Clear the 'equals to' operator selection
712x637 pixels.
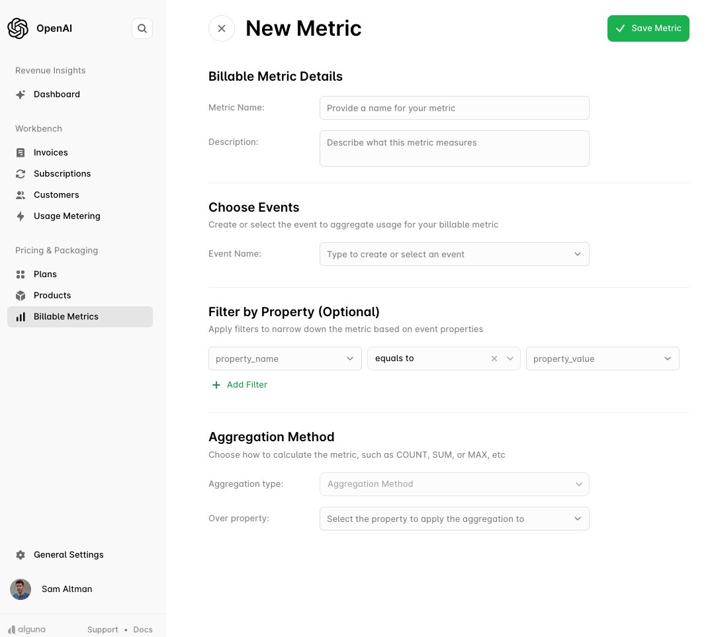pos(494,359)
